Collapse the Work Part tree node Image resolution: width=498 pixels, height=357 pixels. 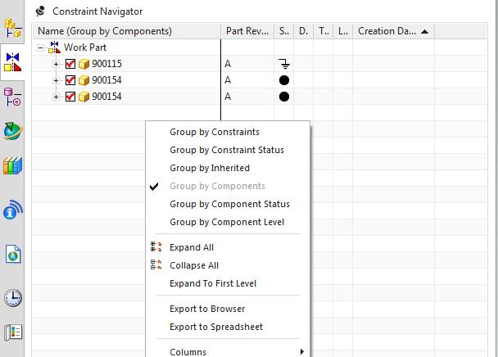[x=41, y=48]
